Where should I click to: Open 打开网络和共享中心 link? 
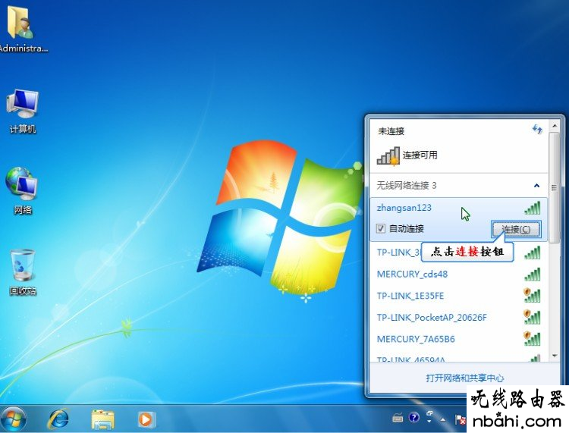pyautogui.click(x=465, y=378)
